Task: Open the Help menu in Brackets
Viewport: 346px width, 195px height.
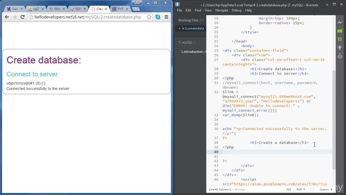Action: (249, 10)
